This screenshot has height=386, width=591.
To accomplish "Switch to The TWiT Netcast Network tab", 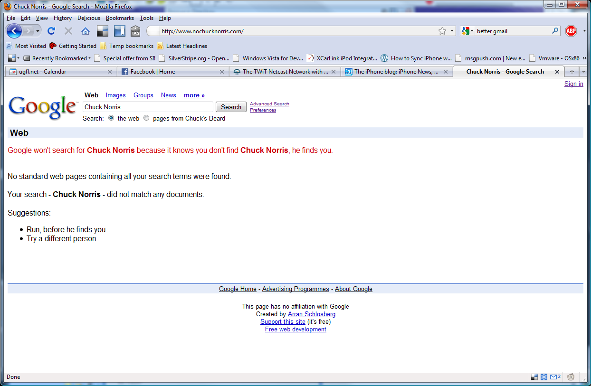I will [285, 72].
